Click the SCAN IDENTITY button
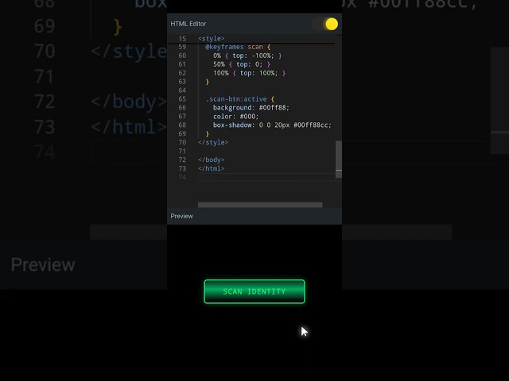The image size is (509, 381). click(x=254, y=291)
